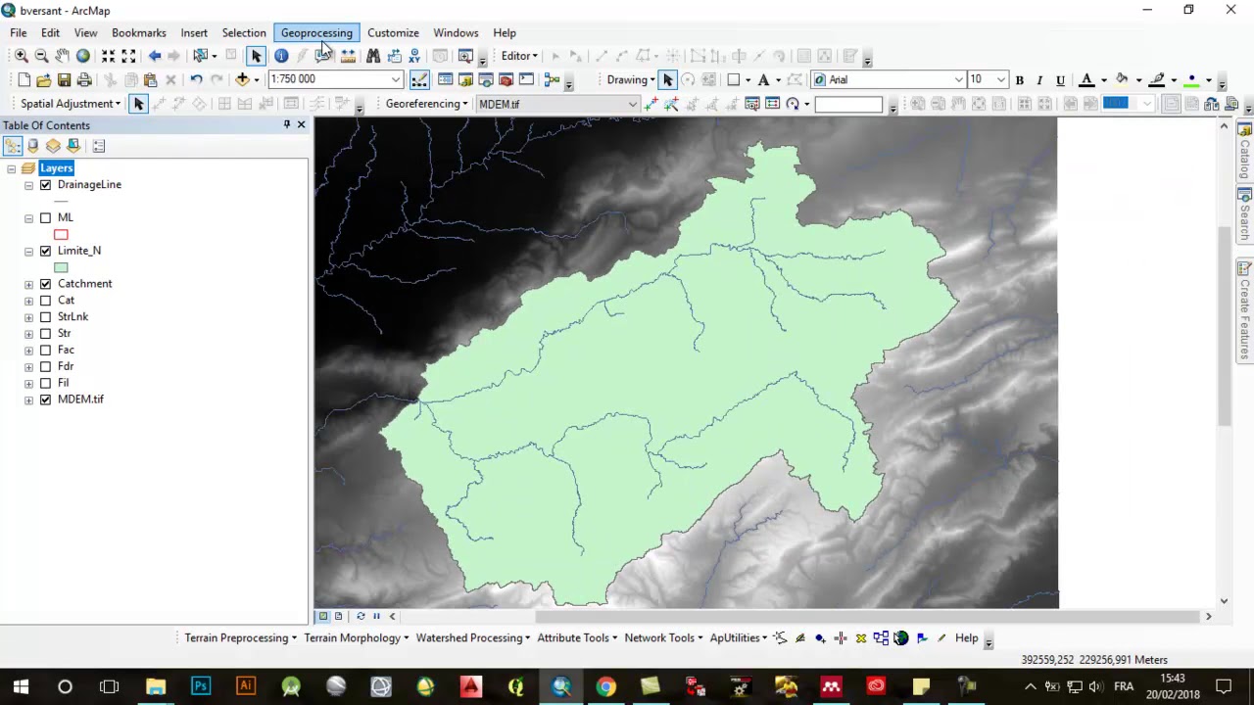Click the Add Data button
1254x705 pixels.
[242, 79]
